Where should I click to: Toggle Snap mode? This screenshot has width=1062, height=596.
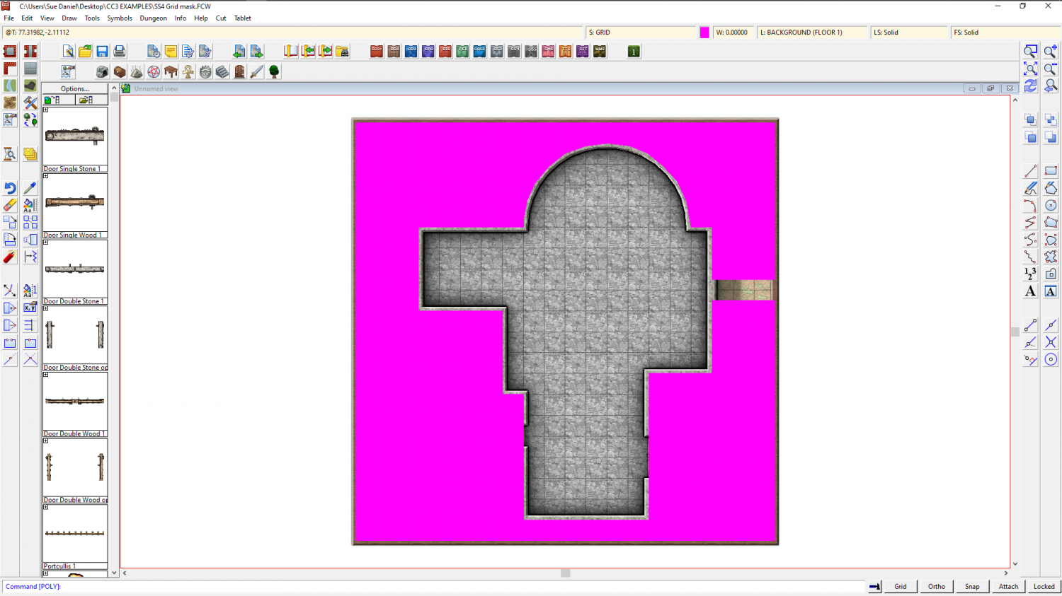coord(972,586)
